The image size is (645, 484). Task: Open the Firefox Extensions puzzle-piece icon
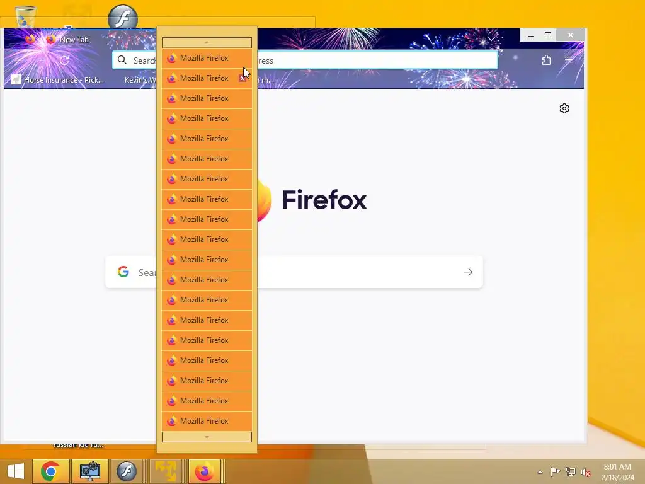pyautogui.click(x=546, y=60)
